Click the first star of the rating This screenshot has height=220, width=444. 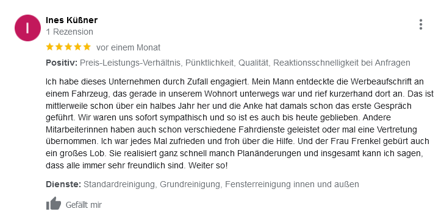(x=50, y=47)
